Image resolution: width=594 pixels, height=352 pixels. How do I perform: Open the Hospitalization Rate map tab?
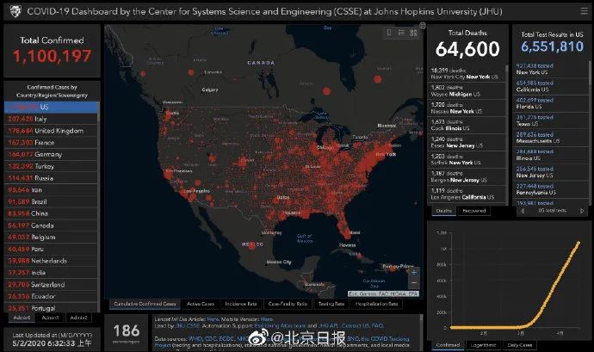376,304
